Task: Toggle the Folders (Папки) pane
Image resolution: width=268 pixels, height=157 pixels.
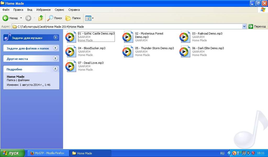Action: [x=73, y=18]
